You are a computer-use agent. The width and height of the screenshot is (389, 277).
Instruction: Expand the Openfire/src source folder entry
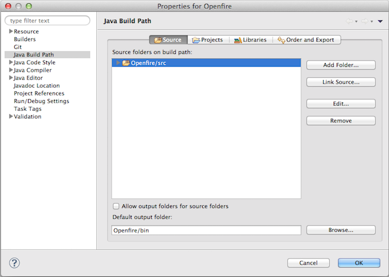(118, 63)
